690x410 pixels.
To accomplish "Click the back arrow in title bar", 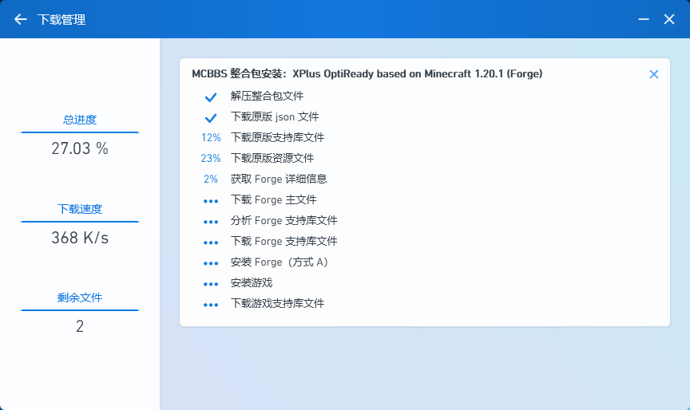I will [21, 19].
